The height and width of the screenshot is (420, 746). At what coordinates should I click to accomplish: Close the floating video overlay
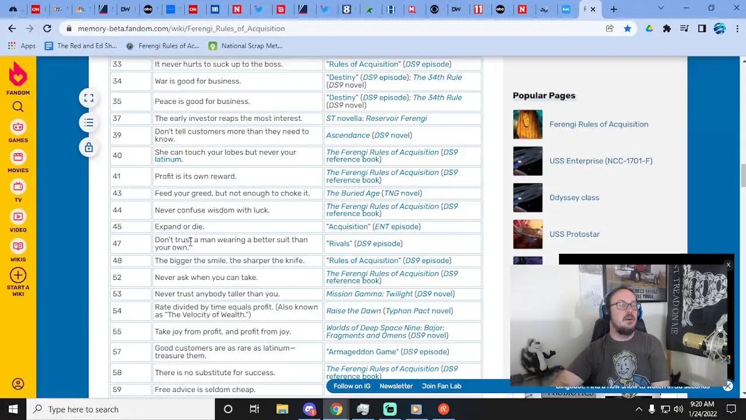point(728,265)
